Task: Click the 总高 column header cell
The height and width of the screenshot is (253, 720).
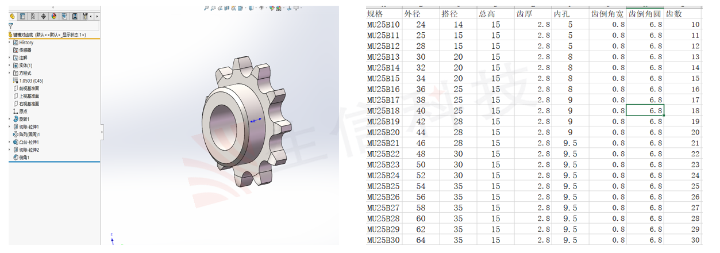Action: tap(495, 14)
